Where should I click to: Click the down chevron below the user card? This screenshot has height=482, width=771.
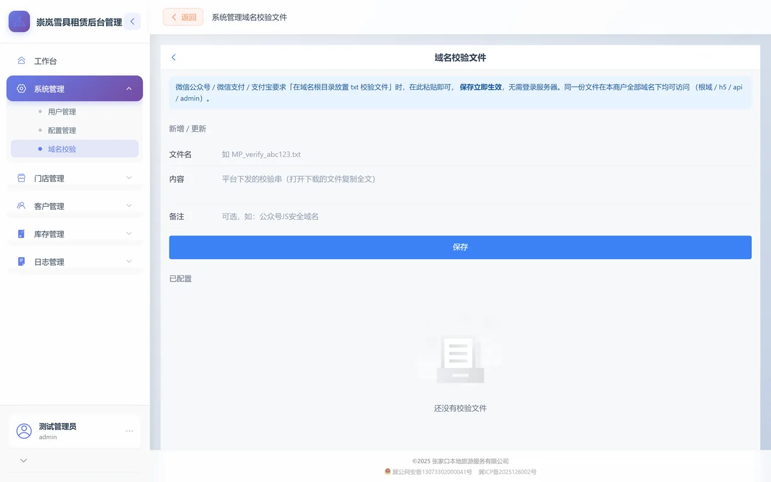tap(23, 460)
